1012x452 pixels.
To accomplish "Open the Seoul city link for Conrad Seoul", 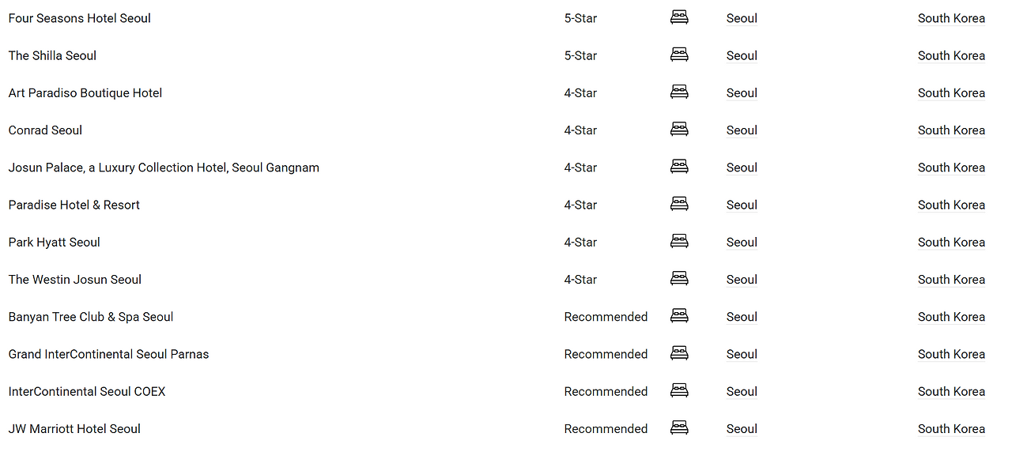I will click(742, 130).
